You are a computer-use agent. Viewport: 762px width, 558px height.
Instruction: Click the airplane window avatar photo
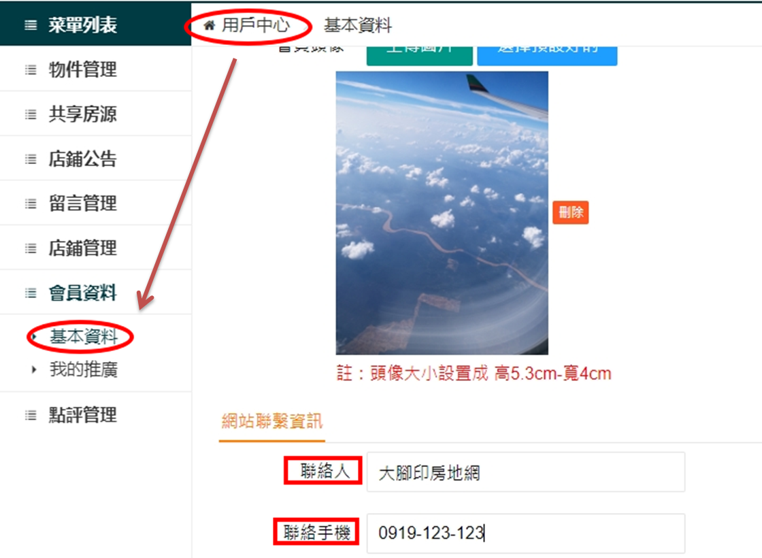pos(442,213)
